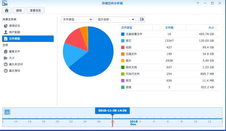Select the 其它 row label

point(129,41)
